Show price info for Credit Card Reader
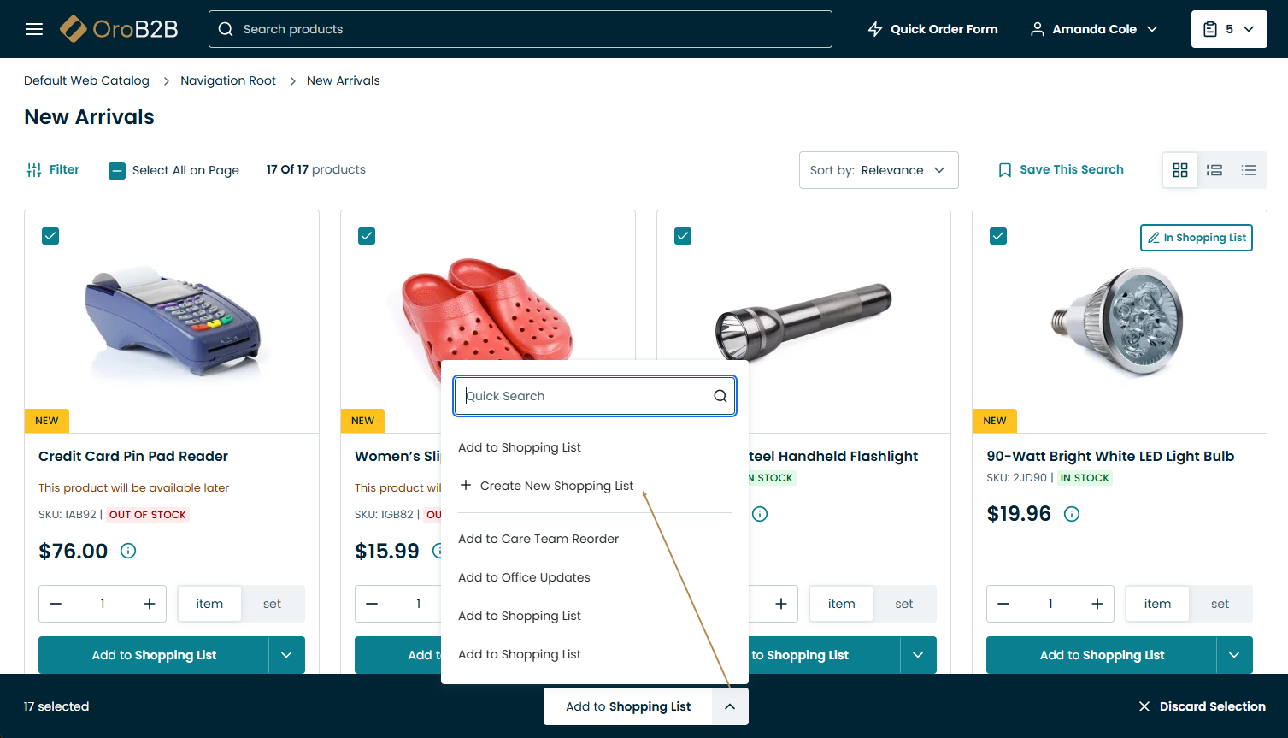The width and height of the screenshot is (1288, 738). 128,551
